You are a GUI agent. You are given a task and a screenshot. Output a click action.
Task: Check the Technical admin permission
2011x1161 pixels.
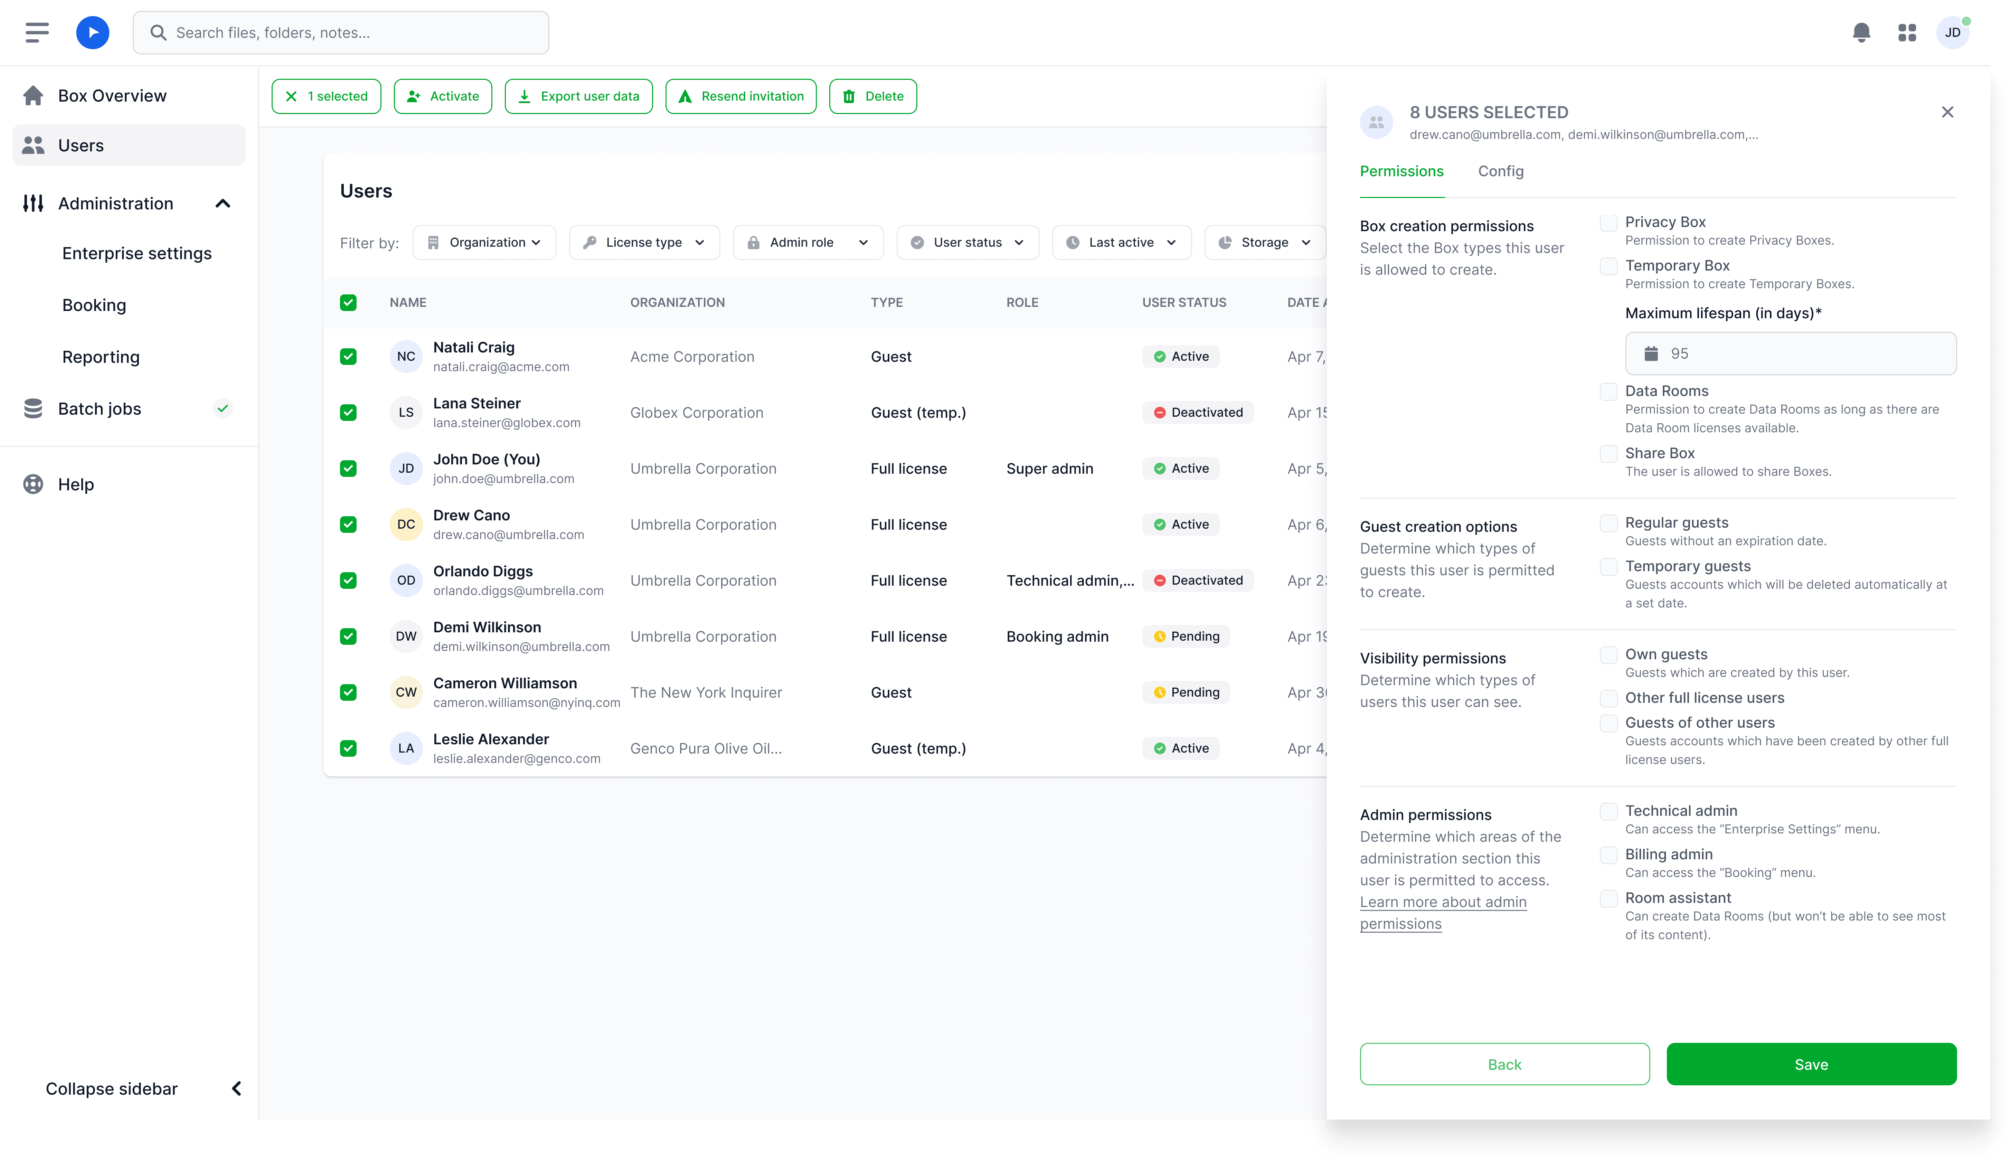tap(1608, 811)
